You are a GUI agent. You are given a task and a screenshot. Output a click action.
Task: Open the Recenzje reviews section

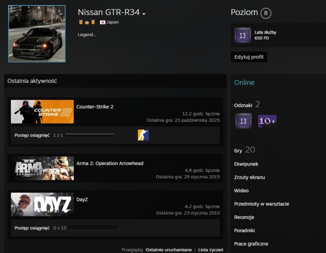pyautogui.click(x=244, y=217)
